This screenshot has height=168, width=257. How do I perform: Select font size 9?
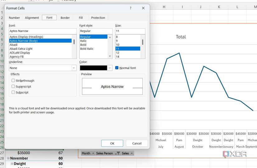click(128, 41)
